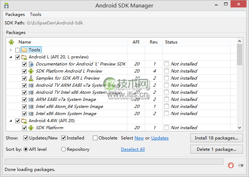Click ARM EABI v7a System Image icon
The image size is (249, 177).
point(31,99)
